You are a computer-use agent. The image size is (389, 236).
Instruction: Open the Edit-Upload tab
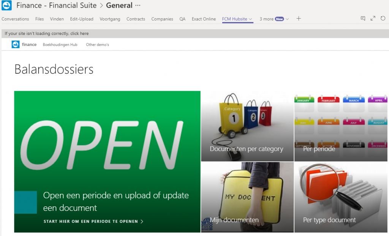click(82, 19)
